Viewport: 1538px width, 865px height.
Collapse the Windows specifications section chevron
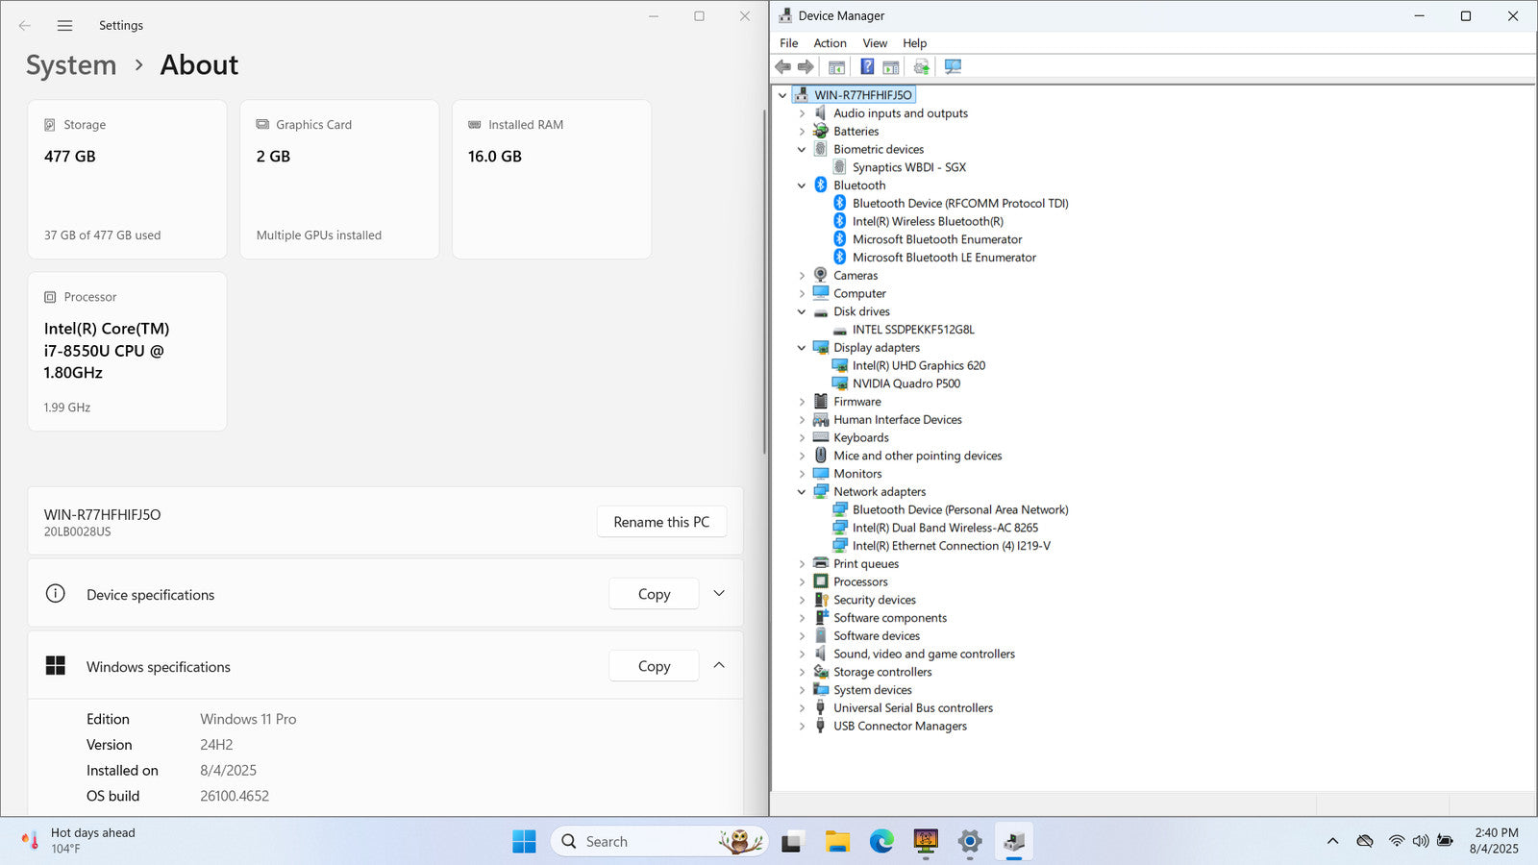[719, 666]
